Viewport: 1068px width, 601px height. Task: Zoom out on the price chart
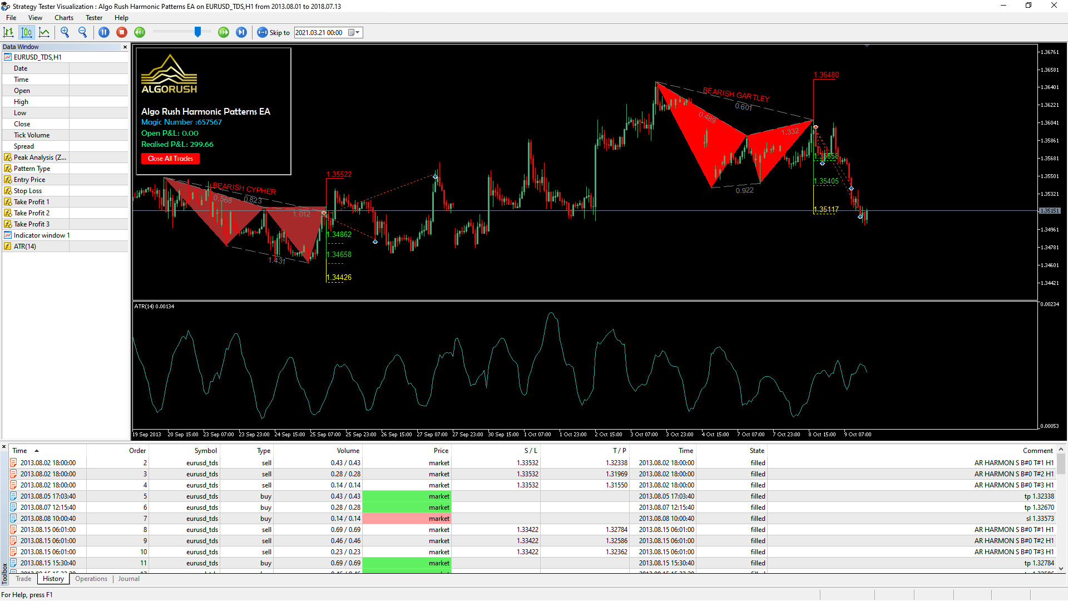point(83,32)
